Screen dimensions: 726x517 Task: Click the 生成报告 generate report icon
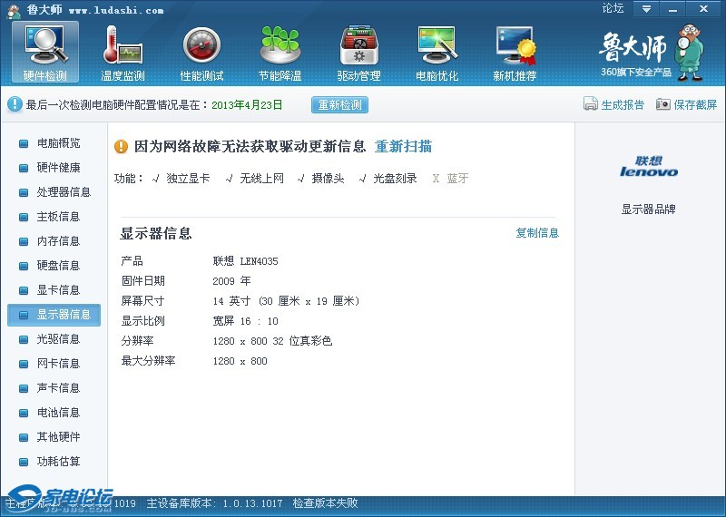[591, 104]
